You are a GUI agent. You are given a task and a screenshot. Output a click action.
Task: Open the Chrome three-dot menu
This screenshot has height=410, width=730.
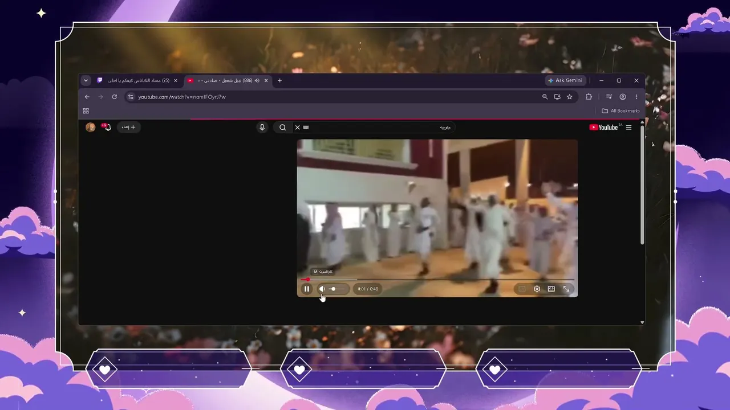pyautogui.click(x=636, y=97)
